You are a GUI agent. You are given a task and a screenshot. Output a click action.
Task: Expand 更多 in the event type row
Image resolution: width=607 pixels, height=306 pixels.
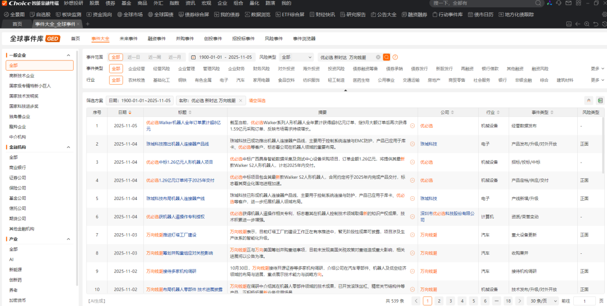[596, 69]
